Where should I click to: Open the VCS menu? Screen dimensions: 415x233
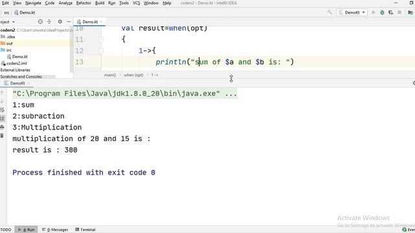tap(136, 3)
